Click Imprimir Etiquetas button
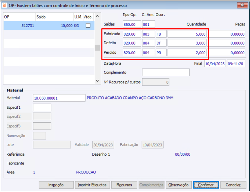This screenshot has width=250, height=192. (x=92, y=185)
